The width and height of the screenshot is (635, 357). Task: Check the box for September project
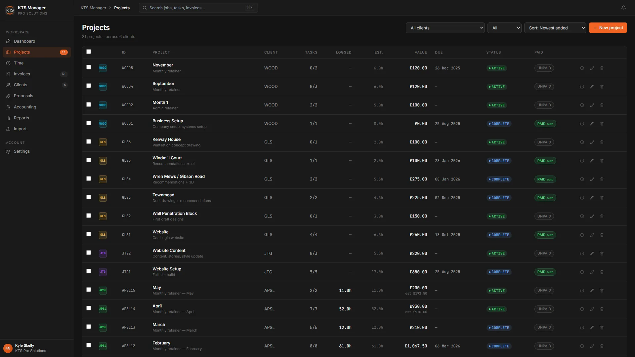89,86
